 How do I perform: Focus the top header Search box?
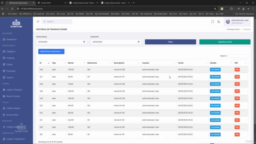click(x=57, y=22)
